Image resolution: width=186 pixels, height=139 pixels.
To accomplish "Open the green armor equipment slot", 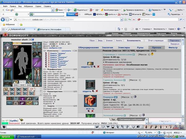I will [8, 74].
